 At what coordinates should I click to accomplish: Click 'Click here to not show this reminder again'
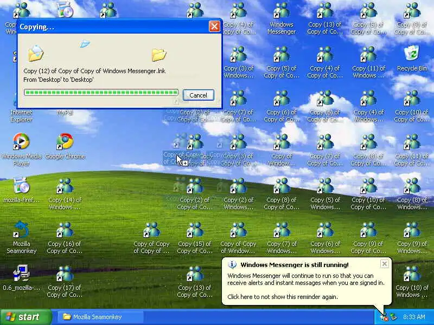283,297
